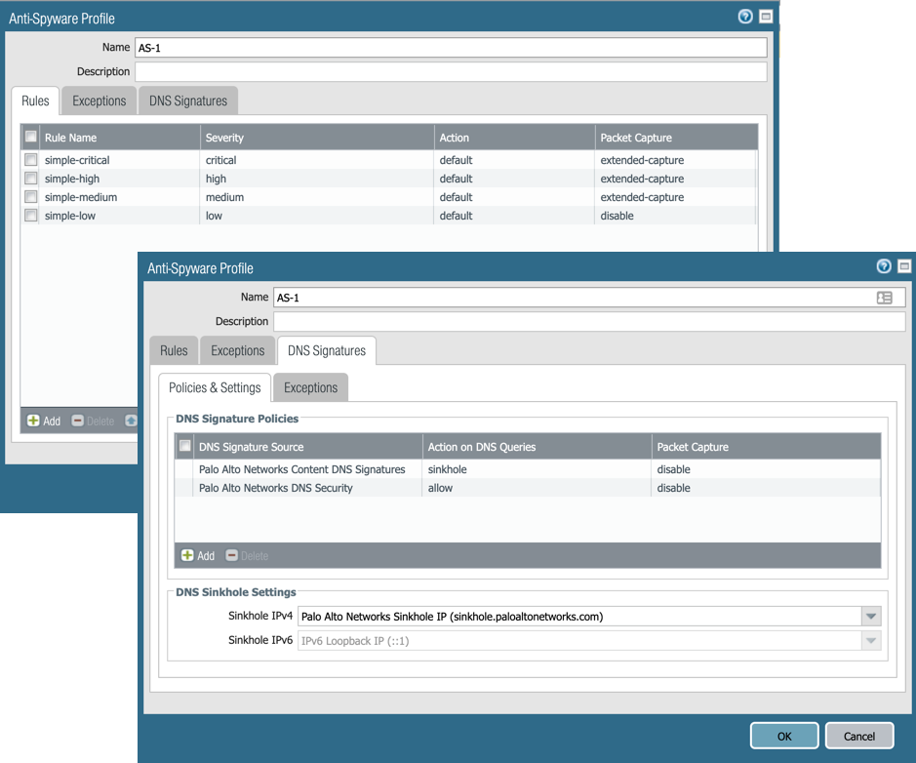Click the card icon in the front Name field
The width and height of the screenshot is (916, 763).
click(x=884, y=298)
